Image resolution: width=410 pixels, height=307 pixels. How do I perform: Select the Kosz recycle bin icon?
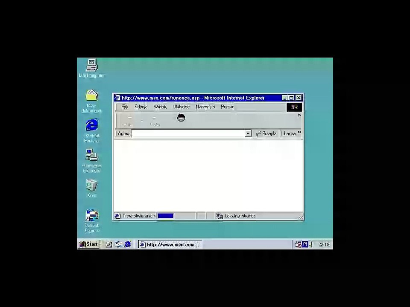coord(91,185)
